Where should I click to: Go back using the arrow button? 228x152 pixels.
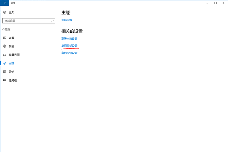pos(5,3)
